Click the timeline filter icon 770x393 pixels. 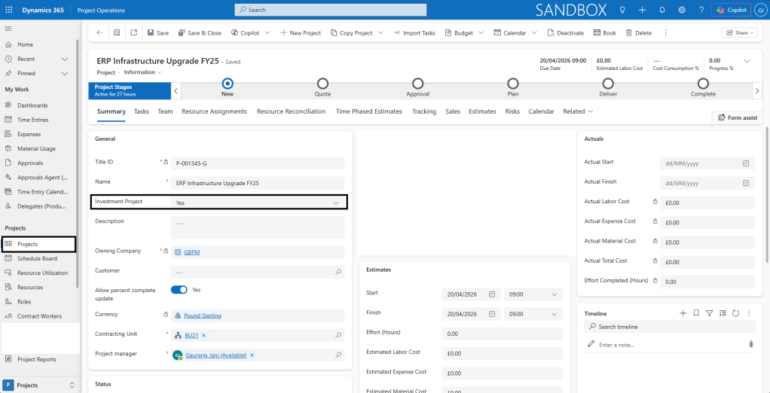tap(709, 313)
